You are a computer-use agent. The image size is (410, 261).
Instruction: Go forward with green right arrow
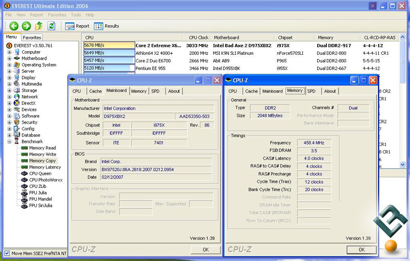point(26,26)
